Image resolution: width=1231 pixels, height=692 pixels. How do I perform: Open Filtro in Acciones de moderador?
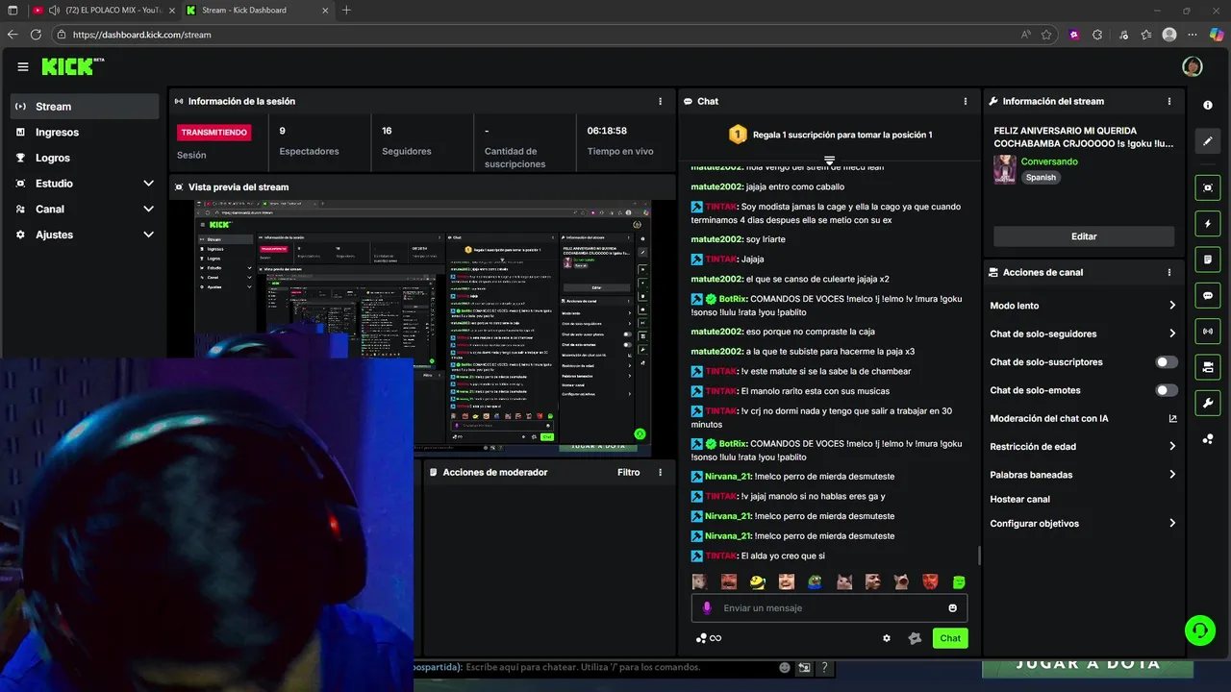(629, 472)
